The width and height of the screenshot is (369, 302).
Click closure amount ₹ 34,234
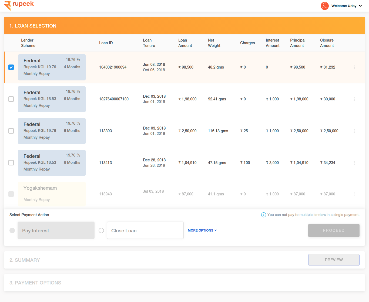(x=328, y=163)
